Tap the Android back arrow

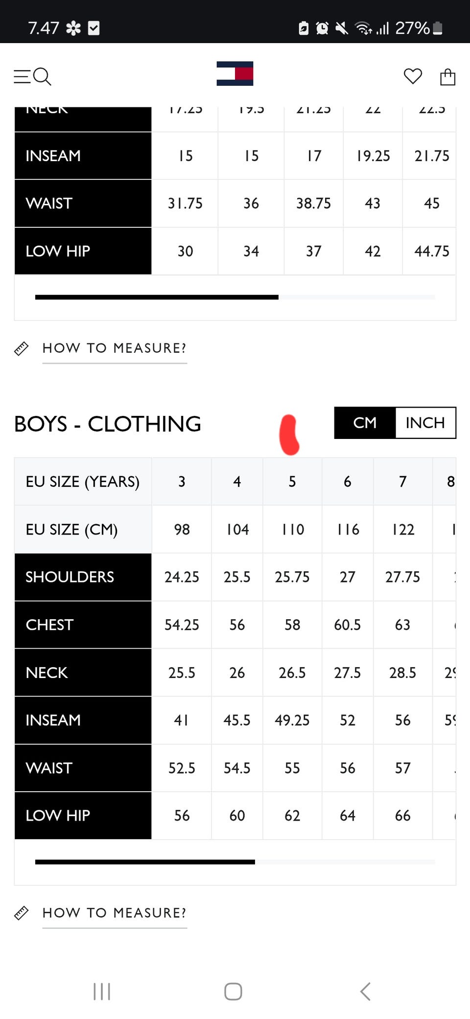click(365, 991)
